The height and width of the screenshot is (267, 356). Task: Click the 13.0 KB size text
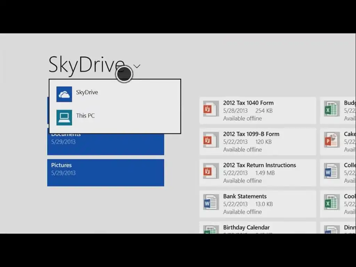264,204
